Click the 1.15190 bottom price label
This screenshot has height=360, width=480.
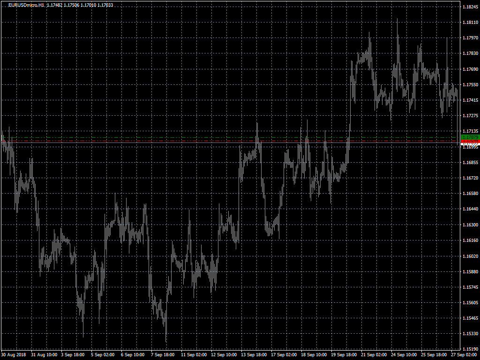(470, 349)
